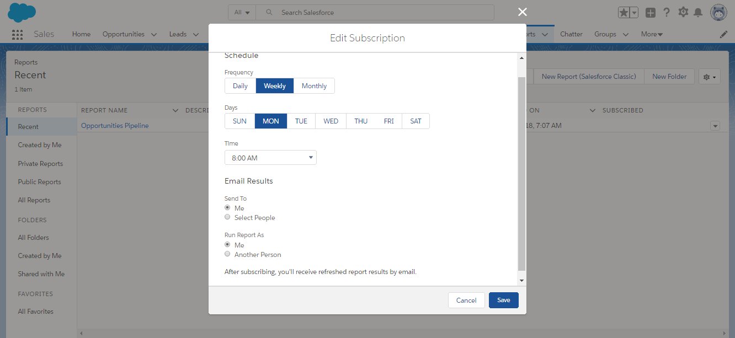Screen dimensions: 735x338
Task: Close the Edit Subscription dialog with X
Action: pyautogui.click(x=523, y=12)
